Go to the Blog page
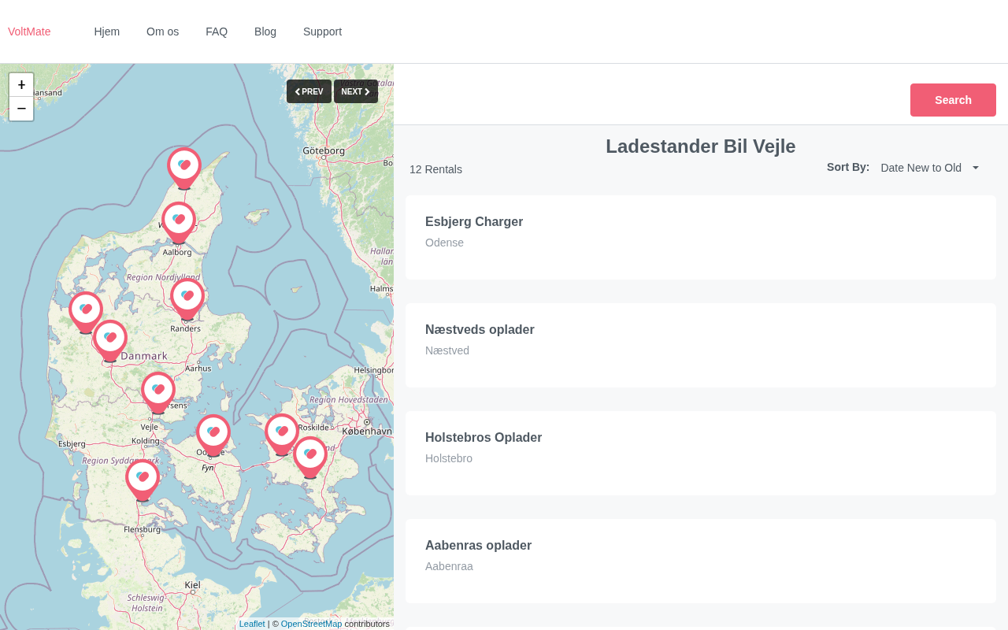Screen dimensions: 1008x630 [x=265, y=31]
